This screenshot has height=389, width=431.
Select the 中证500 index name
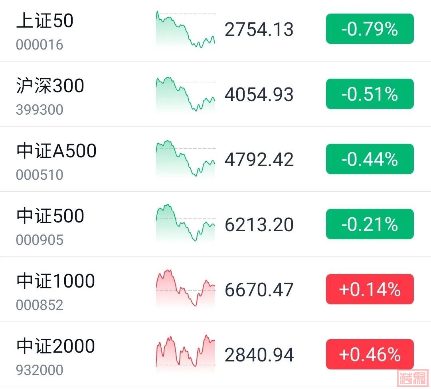click(x=50, y=216)
